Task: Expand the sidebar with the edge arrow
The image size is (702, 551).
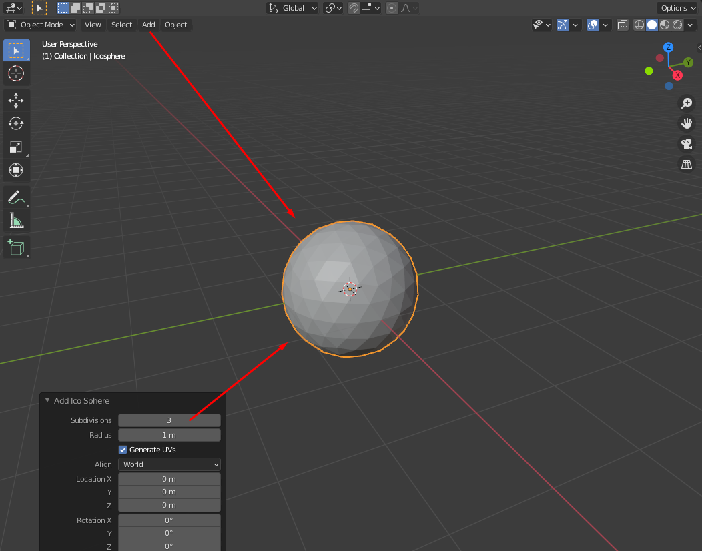Action: point(699,48)
